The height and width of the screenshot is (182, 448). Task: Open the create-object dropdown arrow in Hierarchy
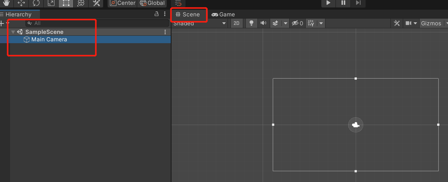[x=8, y=23]
